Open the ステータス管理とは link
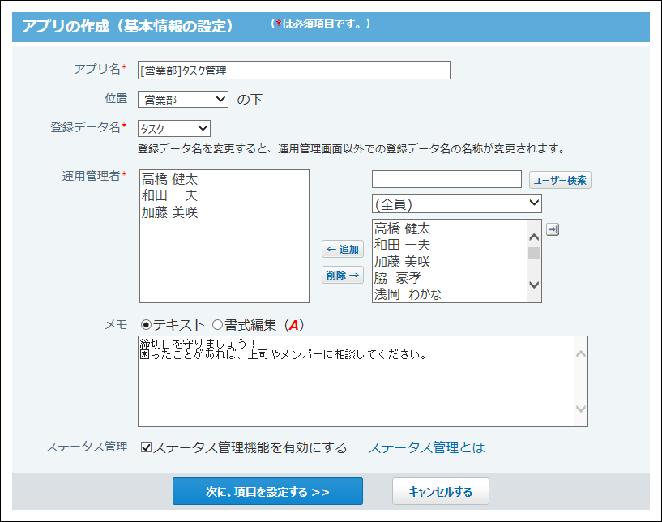 (x=426, y=447)
